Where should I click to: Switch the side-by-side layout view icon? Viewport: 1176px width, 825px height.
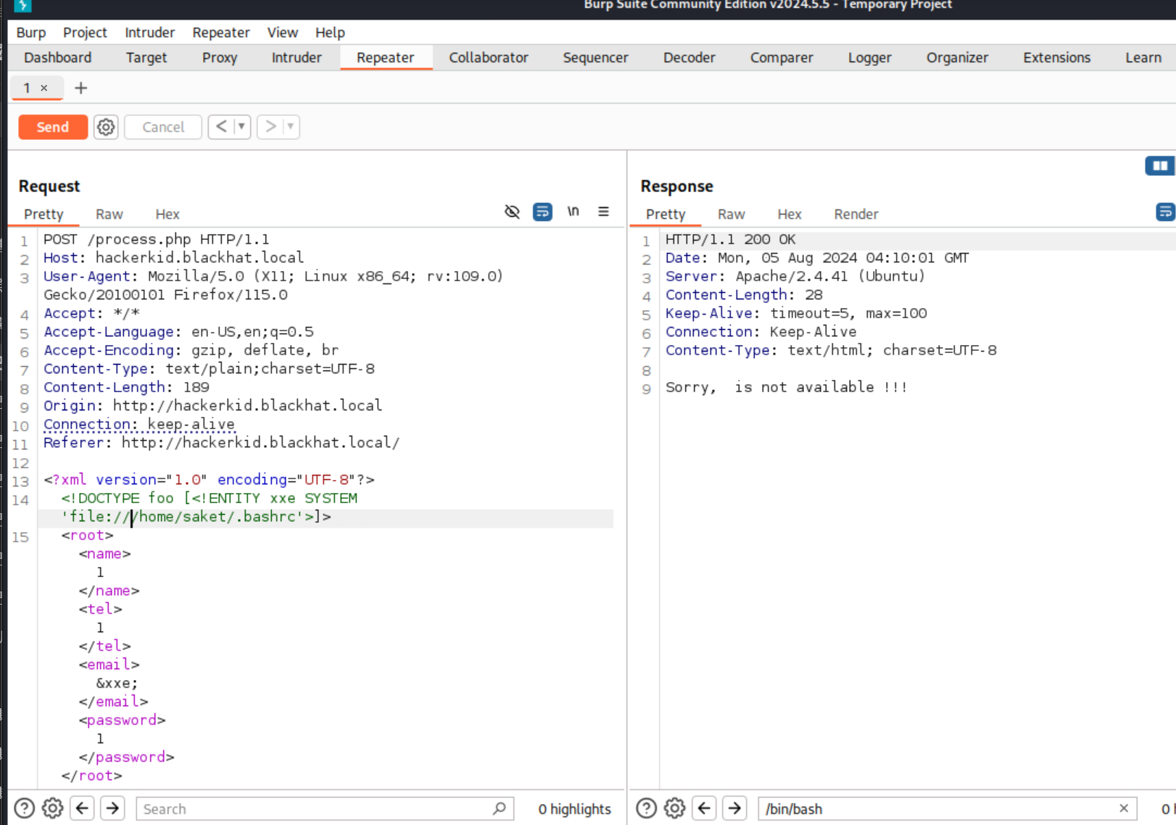1160,166
